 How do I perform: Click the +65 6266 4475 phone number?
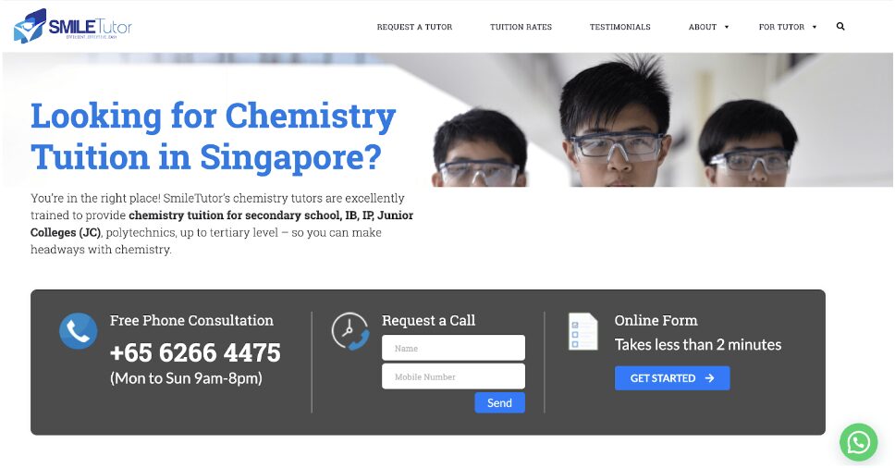point(195,353)
